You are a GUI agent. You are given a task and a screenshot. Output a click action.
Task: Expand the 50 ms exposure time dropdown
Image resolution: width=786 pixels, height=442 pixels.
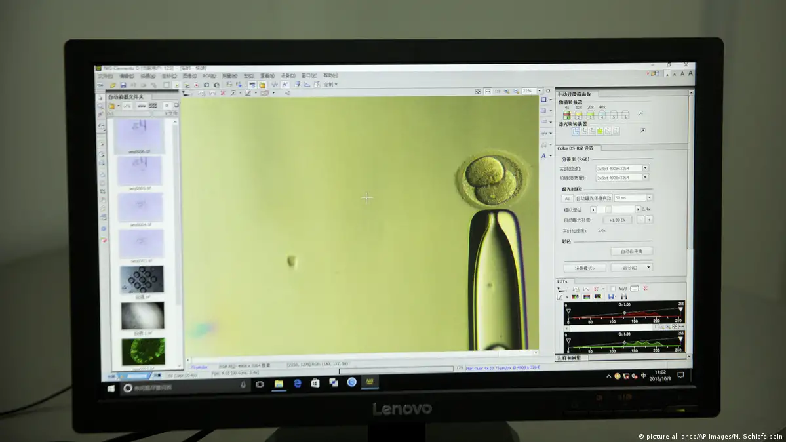(x=649, y=198)
